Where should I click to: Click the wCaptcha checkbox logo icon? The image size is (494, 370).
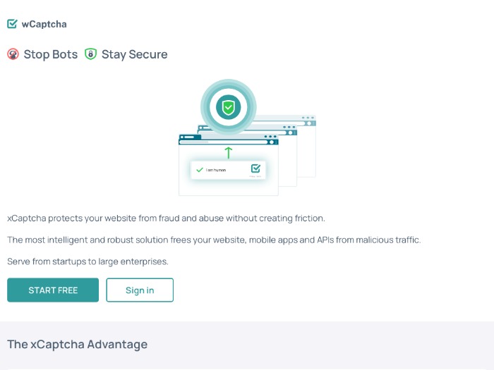tap(12, 24)
